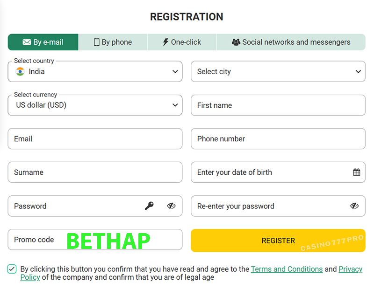Click the key icon in the Password field
The image size is (374, 296).
point(149,206)
